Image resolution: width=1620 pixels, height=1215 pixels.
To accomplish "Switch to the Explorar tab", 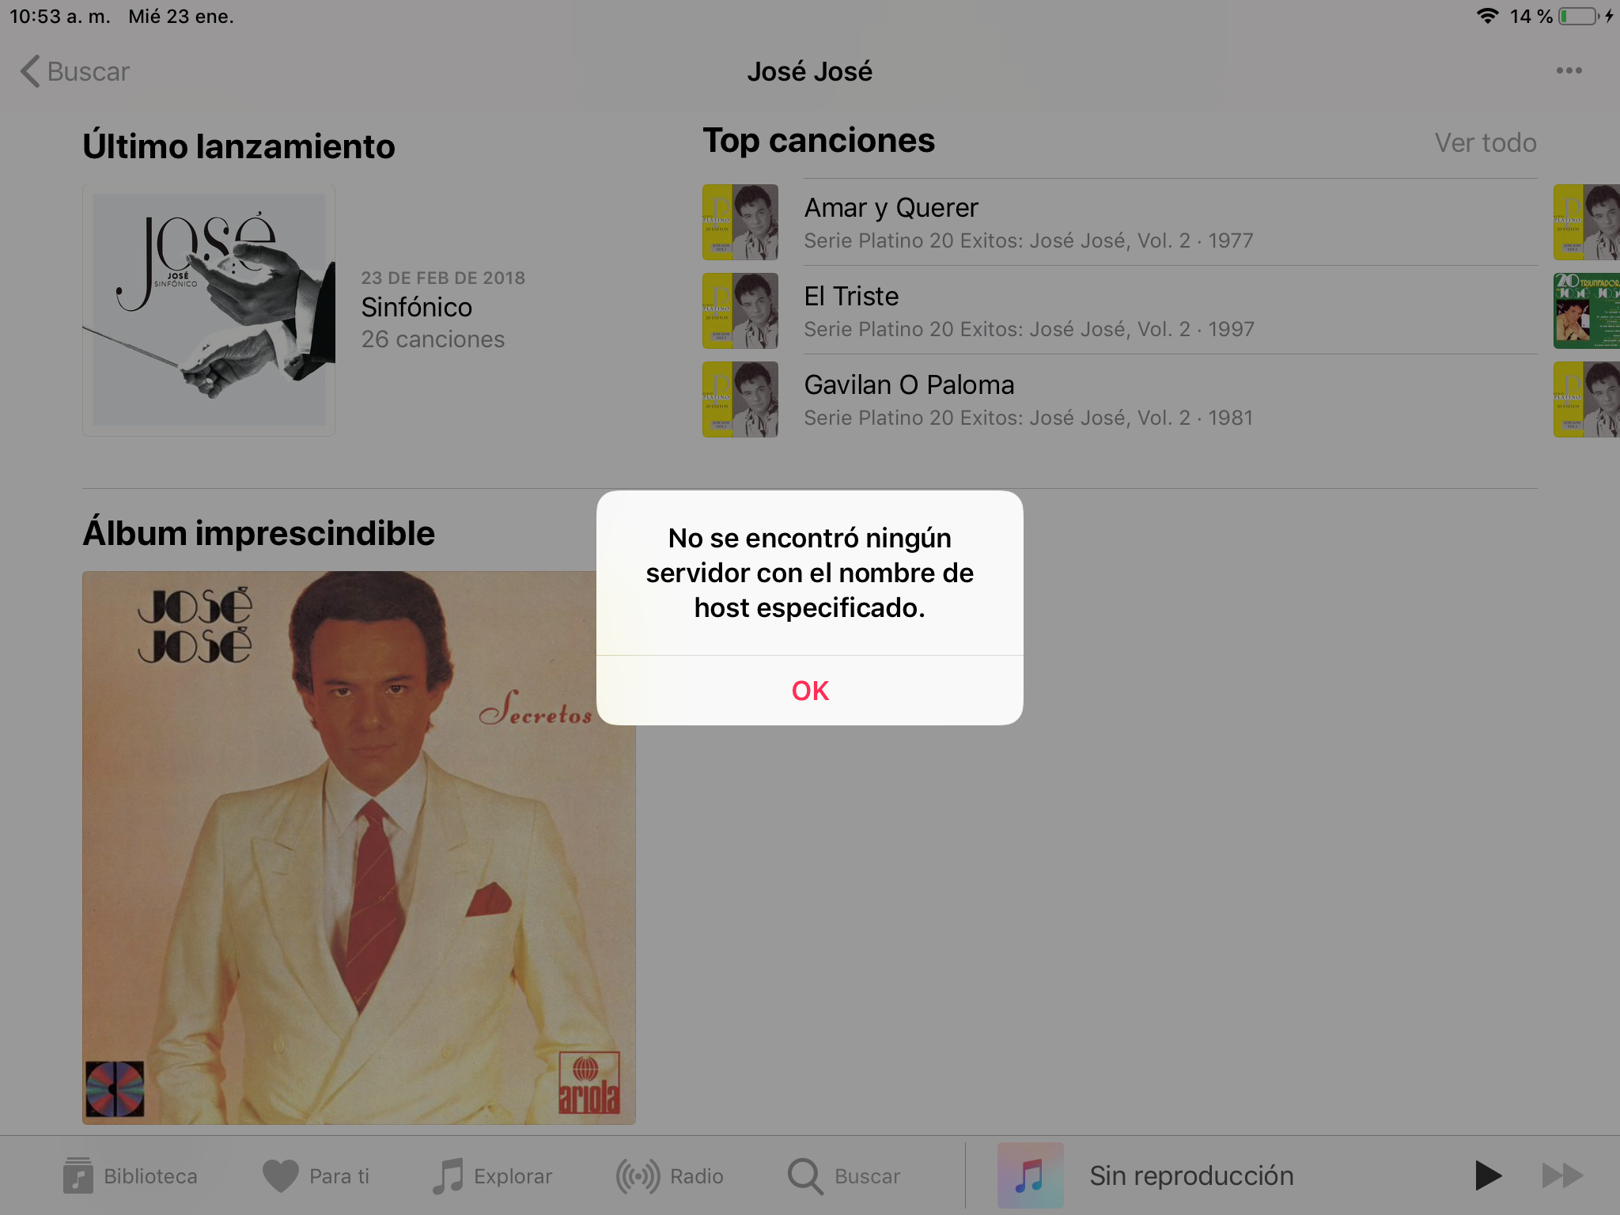I will (x=493, y=1176).
